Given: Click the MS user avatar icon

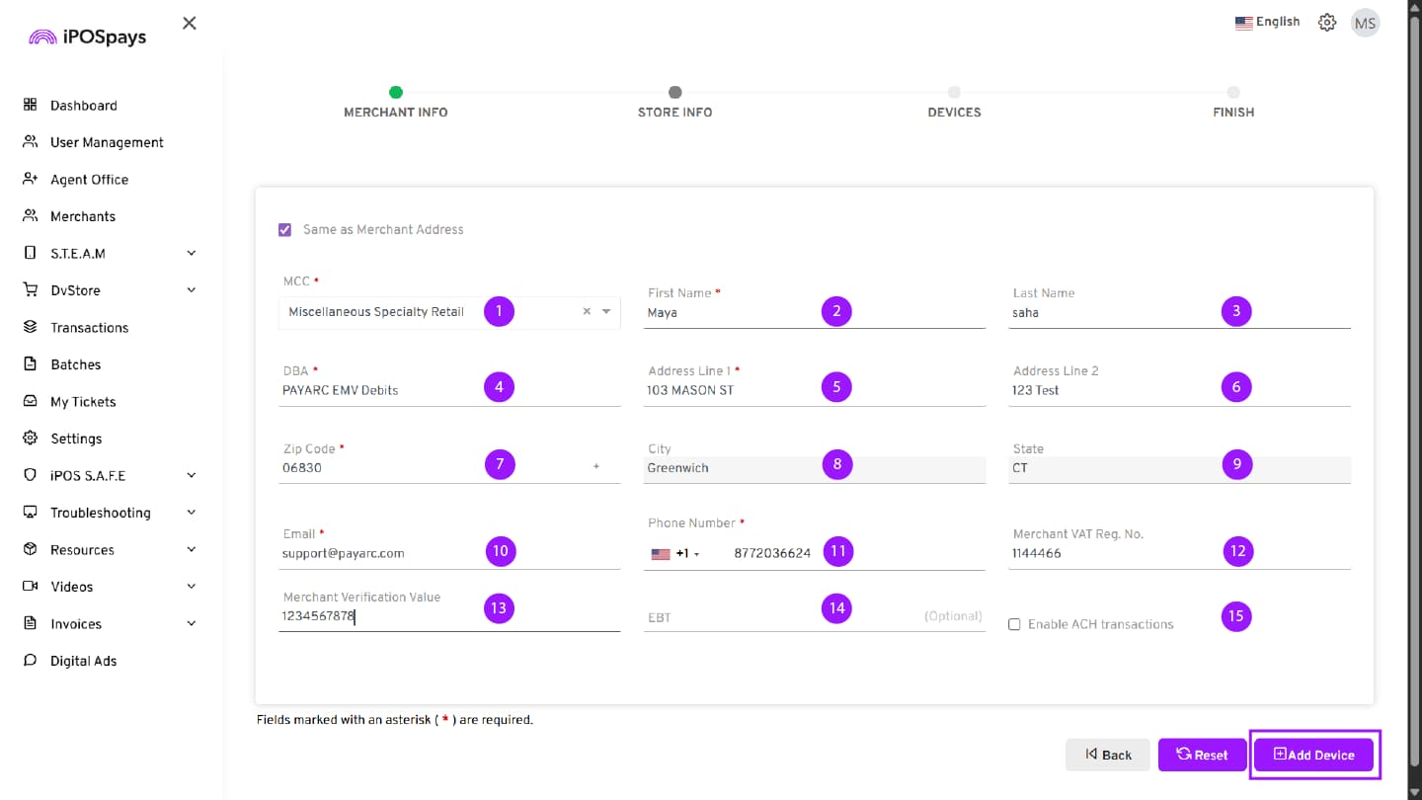Looking at the screenshot, I should (1365, 23).
